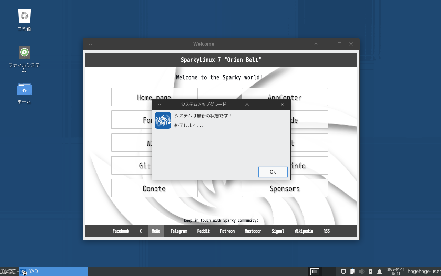Maximize the システムアップグレード dialog
Screen dimensions: 441x276
click(x=270, y=105)
